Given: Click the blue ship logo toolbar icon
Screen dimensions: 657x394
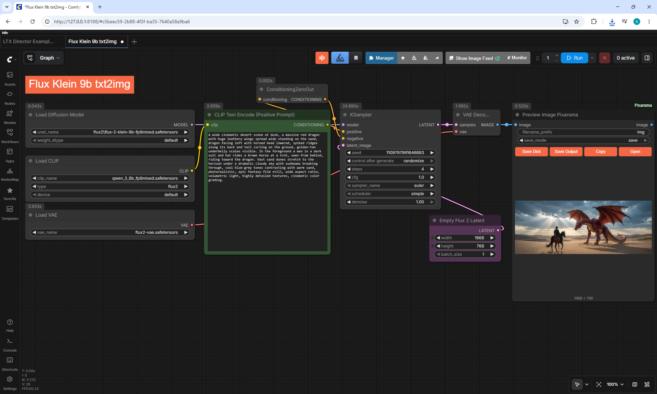Looking at the screenshot, I should coord(340,58).
